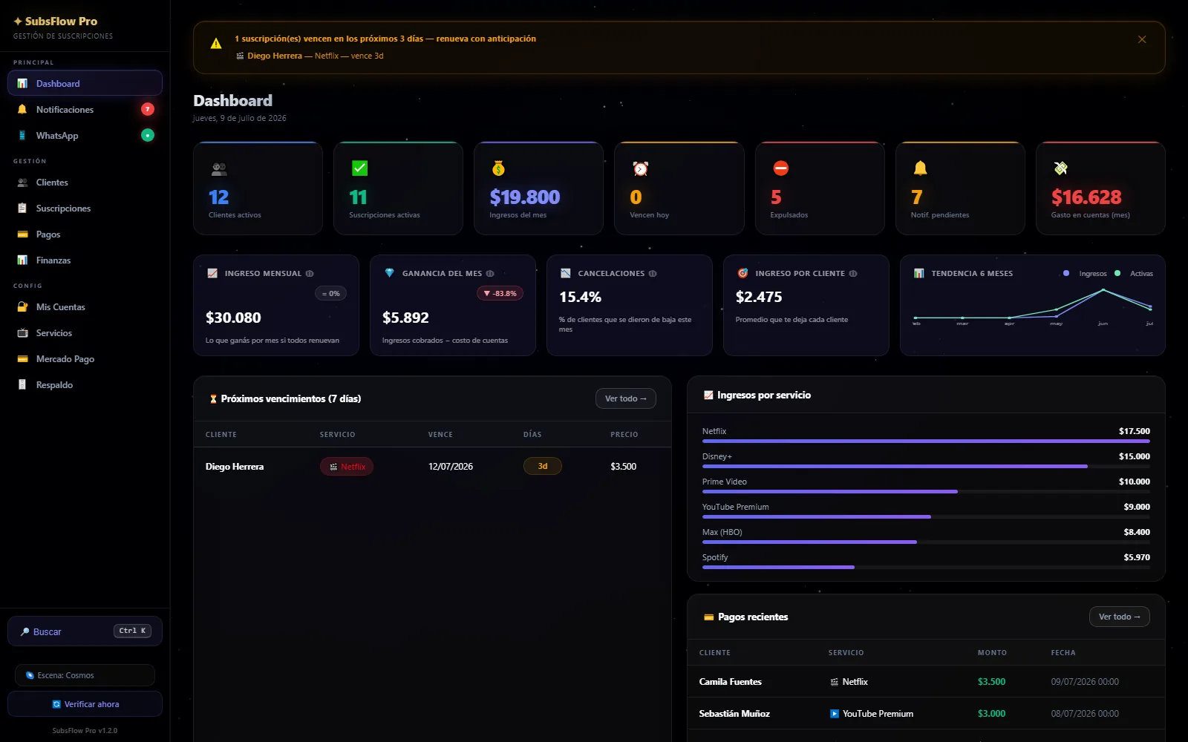Click the 12/07/2026 due date cell
The image size is (1188, 742).
pos(451,467)
